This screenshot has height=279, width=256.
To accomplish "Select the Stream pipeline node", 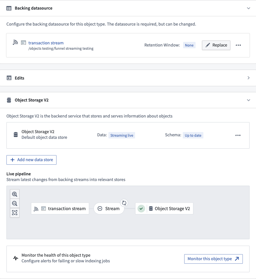I will click(109, 208).
